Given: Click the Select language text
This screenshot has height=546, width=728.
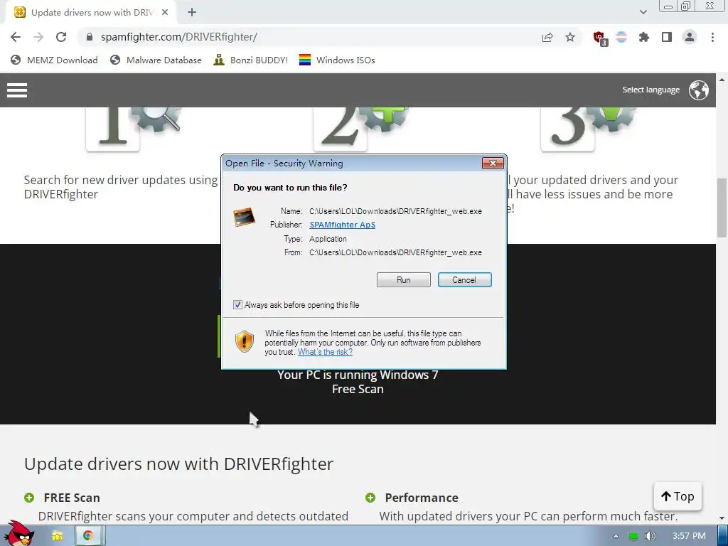Looking at the screenshot, I should tap(651, 90).
